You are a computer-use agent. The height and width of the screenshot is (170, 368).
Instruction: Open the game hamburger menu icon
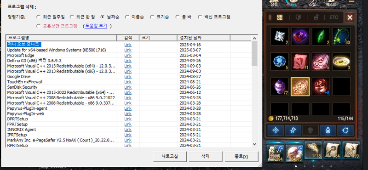(x=351, y=2)
